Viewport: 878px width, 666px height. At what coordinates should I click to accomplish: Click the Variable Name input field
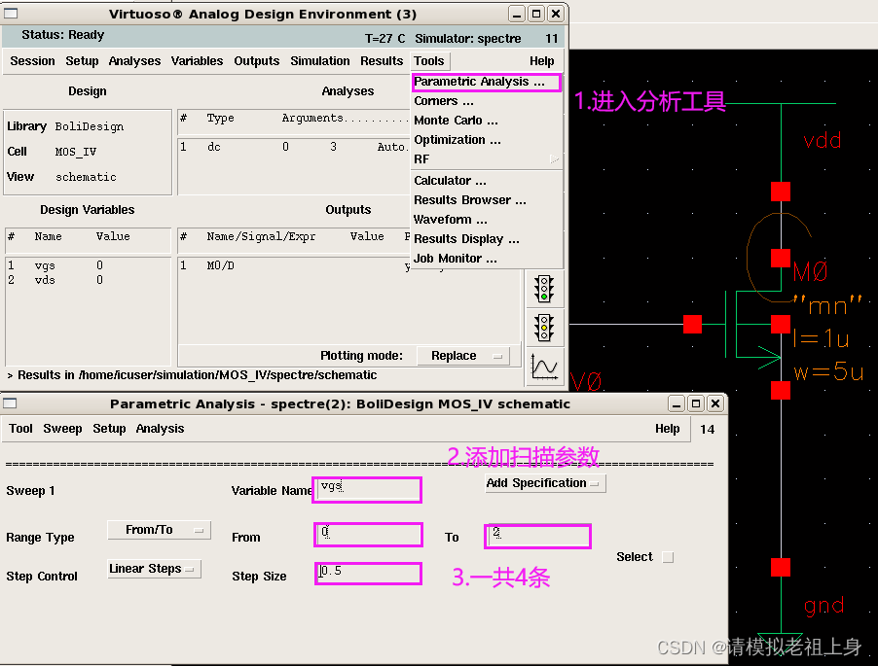coord(367,490)
